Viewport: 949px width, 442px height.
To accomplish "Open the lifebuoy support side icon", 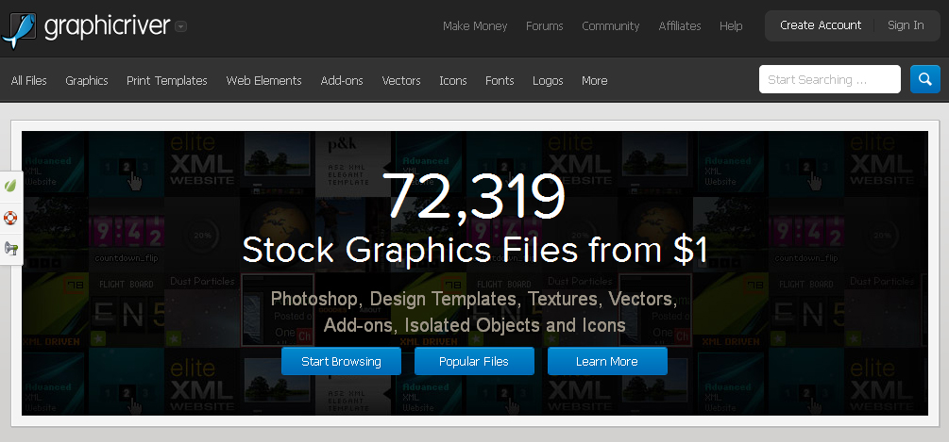I will 11,218.
